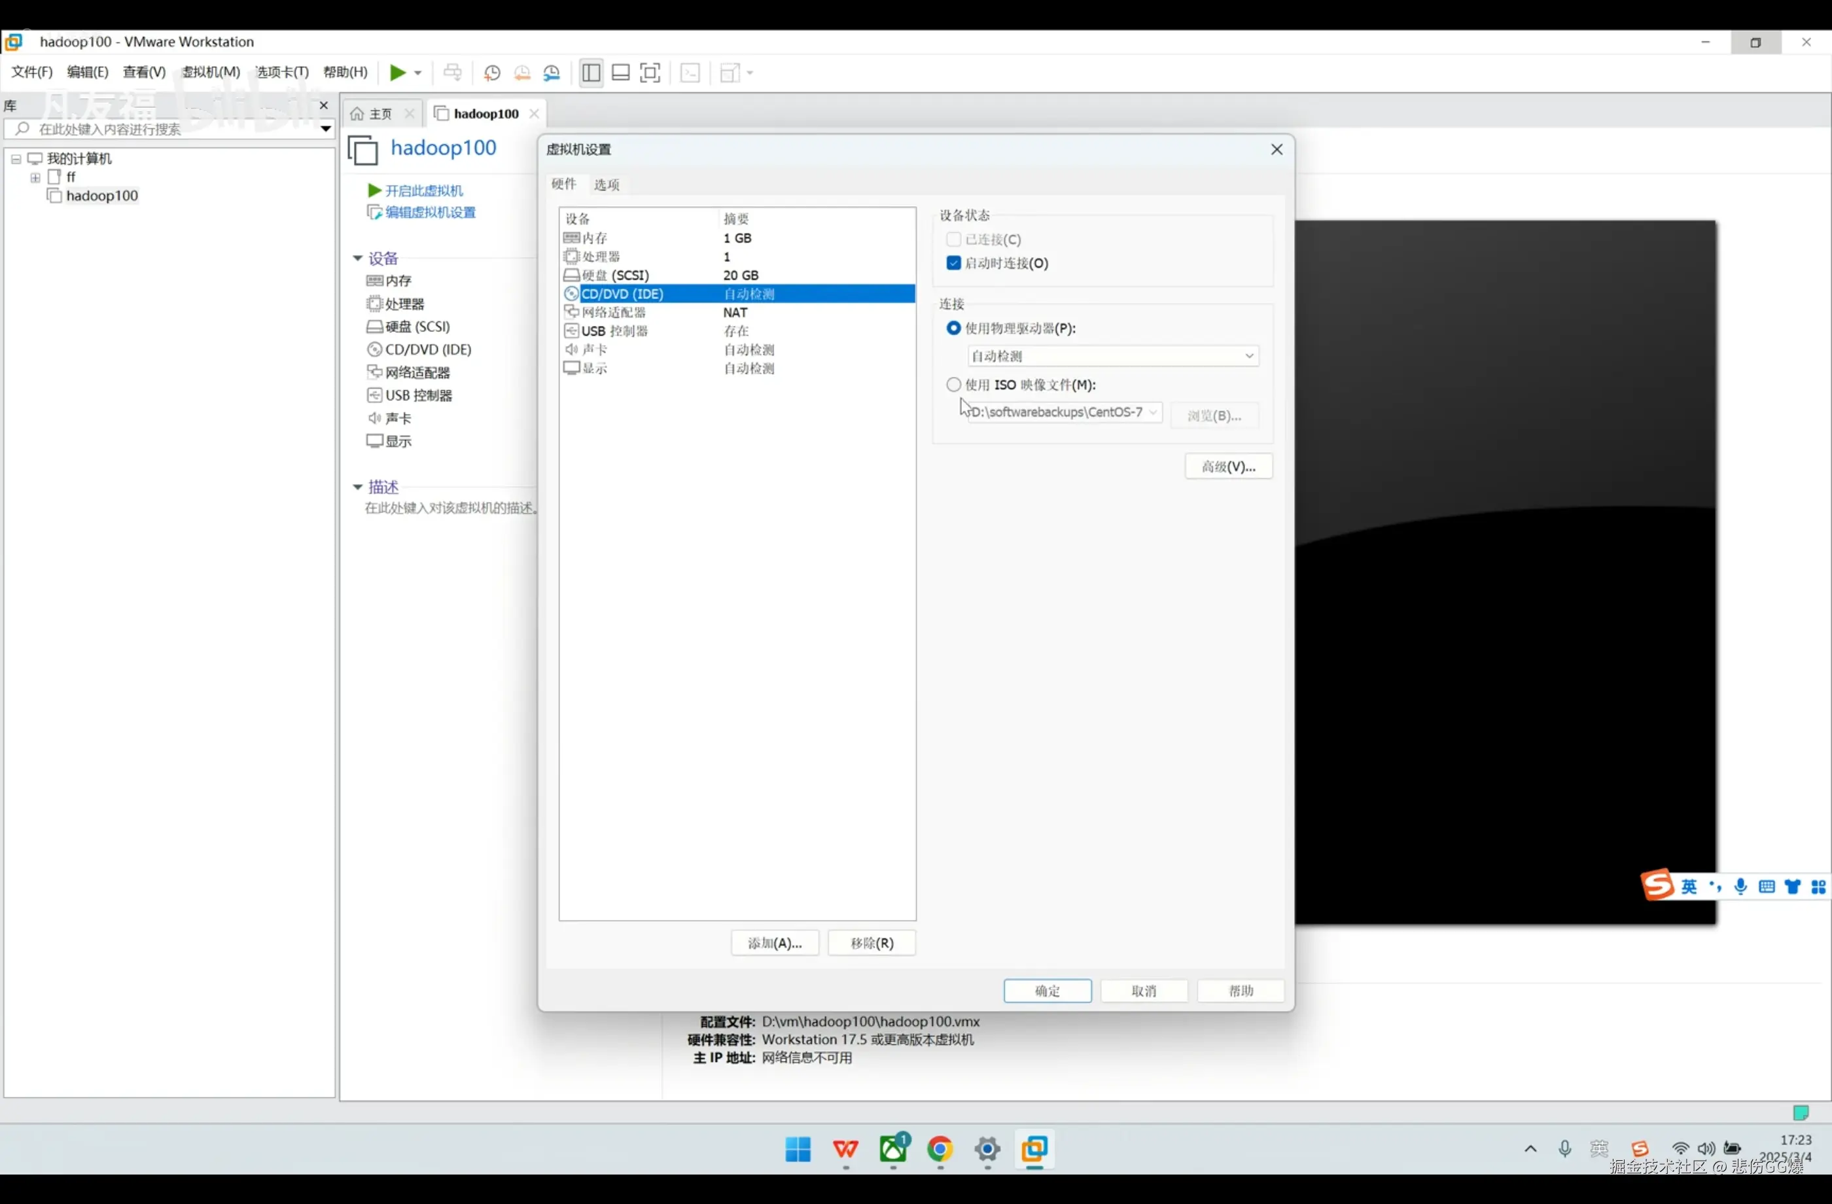Screen dimensions: 1832x1204
Task: Click the thumbnail bar view icon
Action: [620, 73]
